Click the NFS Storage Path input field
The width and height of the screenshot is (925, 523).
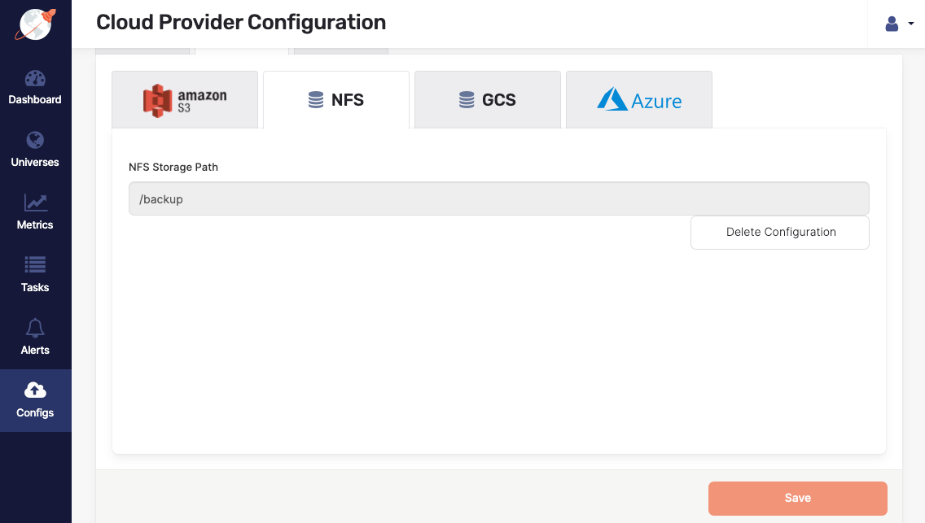coord(498,198)
